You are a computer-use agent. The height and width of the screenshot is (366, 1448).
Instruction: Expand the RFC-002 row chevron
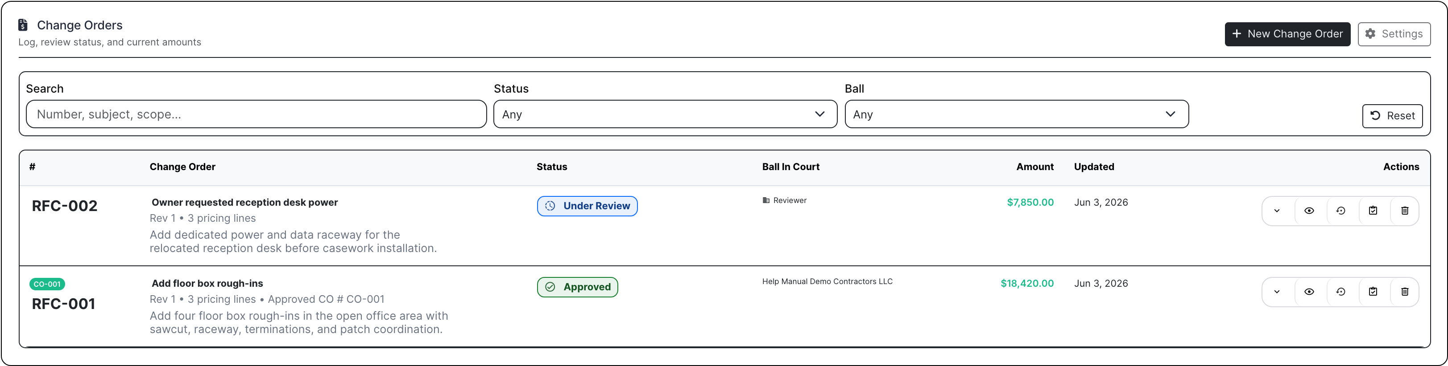pyautogui.click(x=1277, y=211)
